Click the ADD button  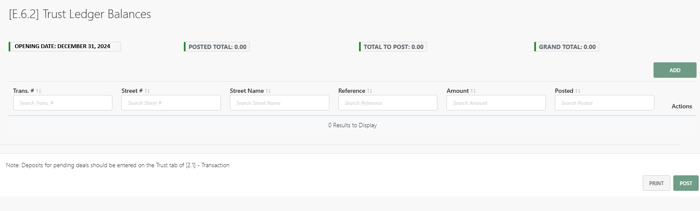[675, 70]
